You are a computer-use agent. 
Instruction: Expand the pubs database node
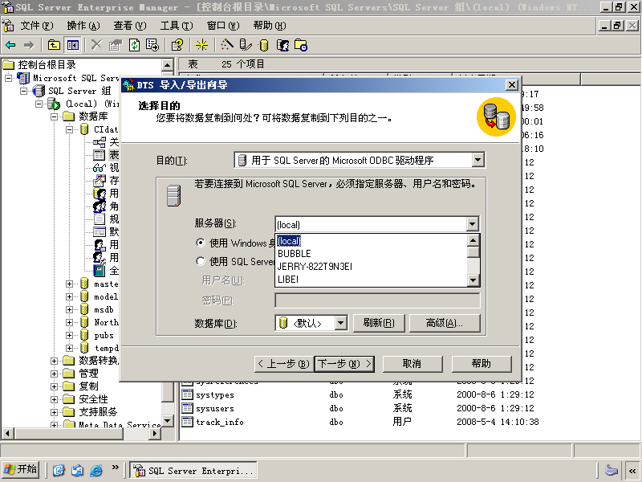(70, 335)
